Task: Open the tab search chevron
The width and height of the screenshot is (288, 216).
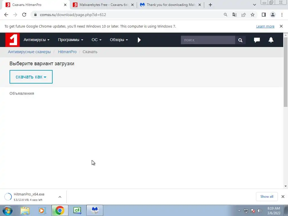Action: [x=254, y=5]
